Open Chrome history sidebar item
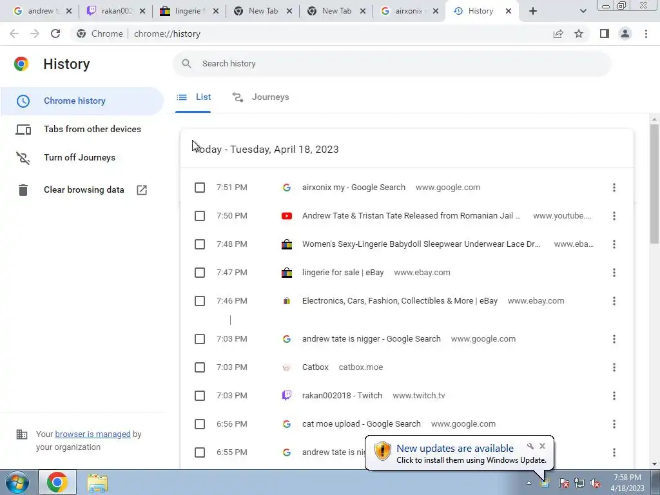The height and width of the screenshot is (495, 660). tap(82, 101)
